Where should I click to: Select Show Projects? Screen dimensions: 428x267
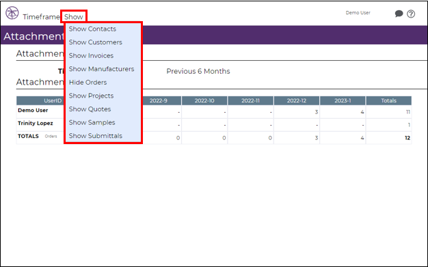91,96
